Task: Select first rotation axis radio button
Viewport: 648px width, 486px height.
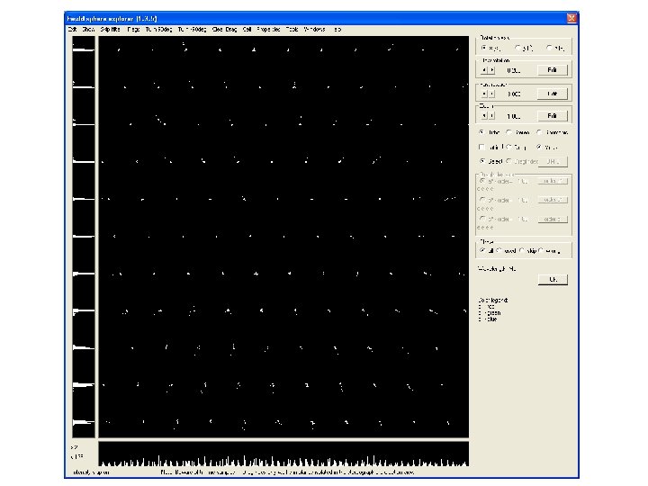Action: click(484, 48)
